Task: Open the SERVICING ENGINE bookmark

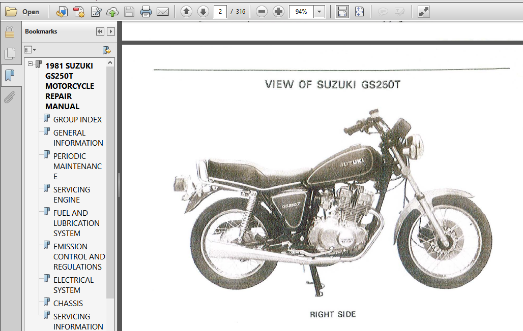Action: pyautogui.click(x=71, y=194)
